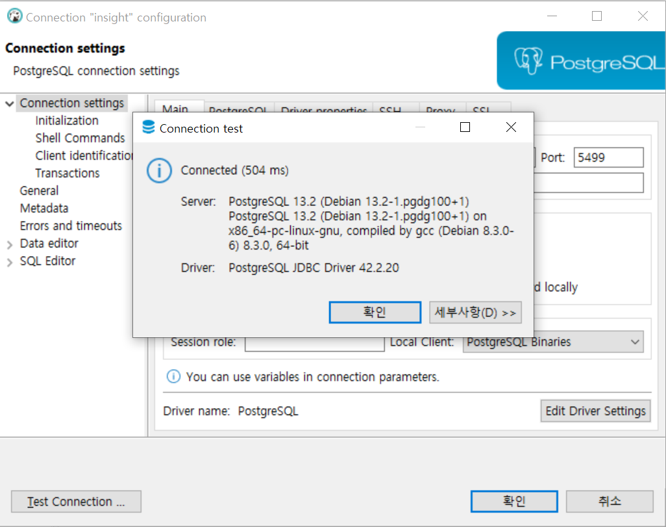Select SQL Editor in the tree
The image size is (666, 527).
(x=47, y=261)
